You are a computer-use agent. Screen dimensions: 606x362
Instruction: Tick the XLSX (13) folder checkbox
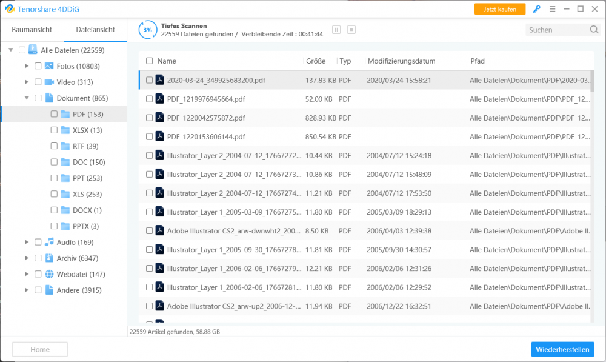tap(54, 130)
